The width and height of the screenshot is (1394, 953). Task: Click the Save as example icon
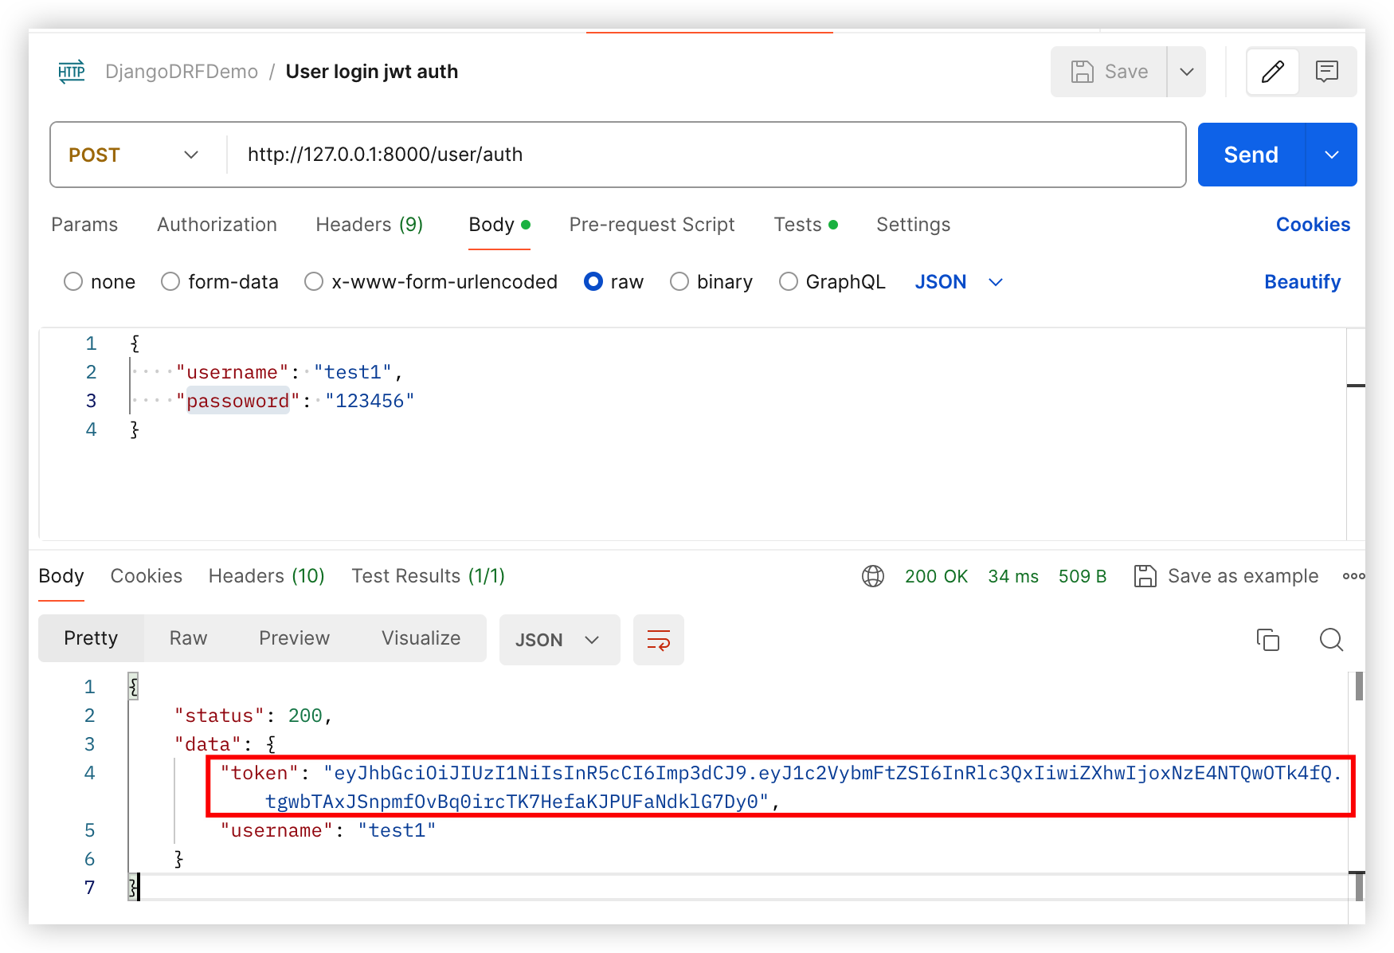point(1145,576)
